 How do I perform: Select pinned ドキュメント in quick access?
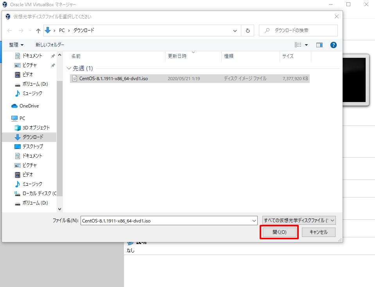(32, 56)
